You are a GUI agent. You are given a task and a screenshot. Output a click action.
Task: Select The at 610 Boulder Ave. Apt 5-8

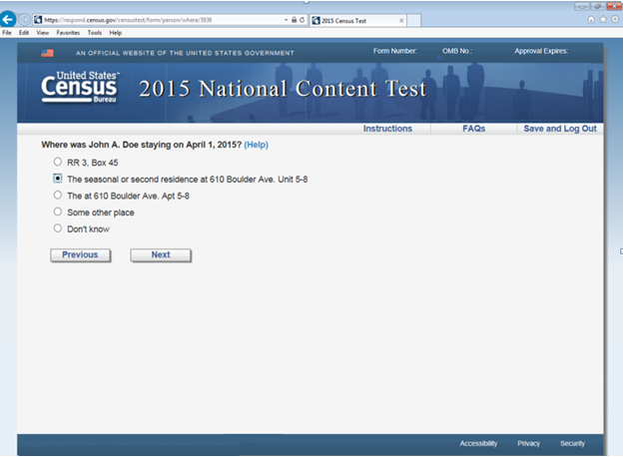pyautogui.click(x=58, y=195)
